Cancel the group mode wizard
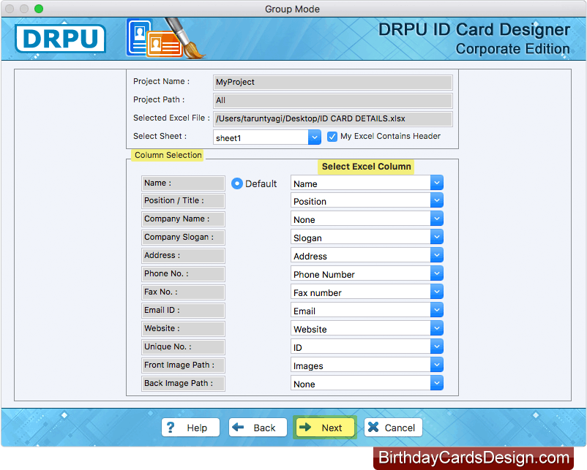Image resolution: width=587 pixels, height=470 pixels. 393,428
